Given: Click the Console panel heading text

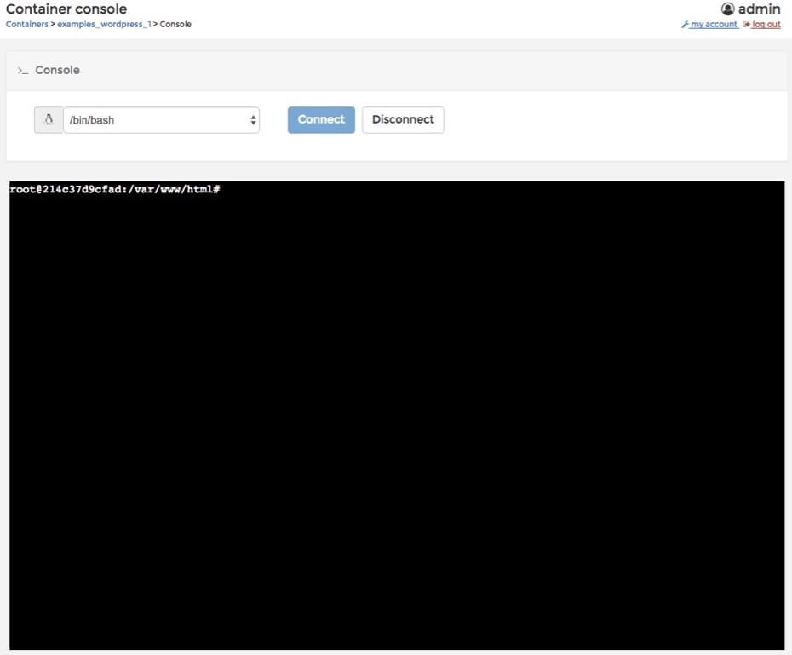Looking at the screenshot, I should (58, 70).
